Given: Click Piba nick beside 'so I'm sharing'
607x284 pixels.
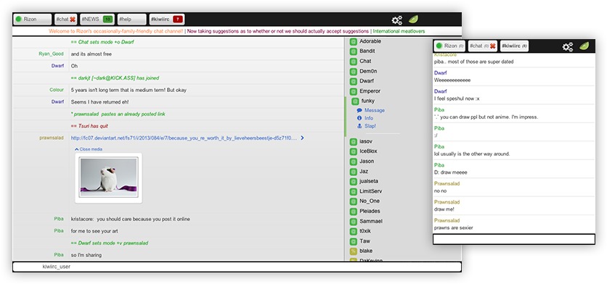Looking at the screenshot, I should 59,255.
